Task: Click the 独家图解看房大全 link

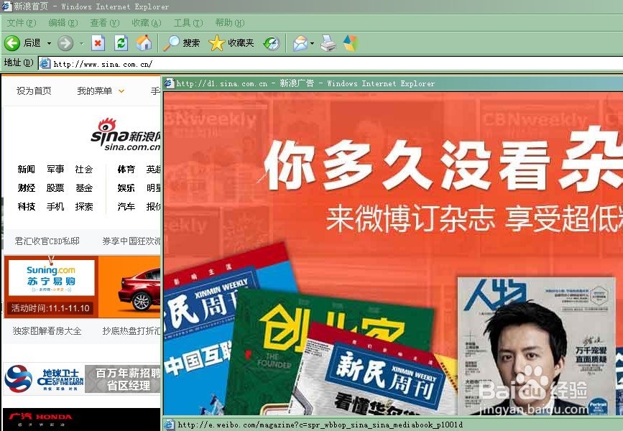Action: click(x=47, y=331)
